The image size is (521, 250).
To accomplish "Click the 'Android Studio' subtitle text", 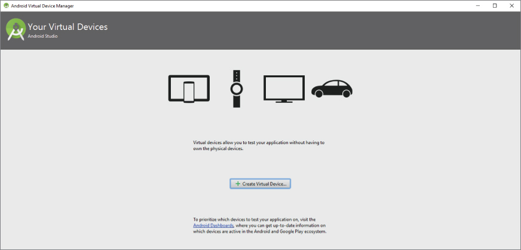I will click(42, 36).
